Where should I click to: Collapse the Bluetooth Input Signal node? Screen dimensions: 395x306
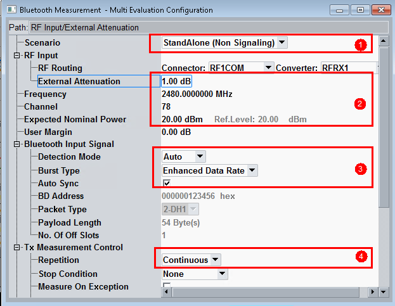[16, 144]
